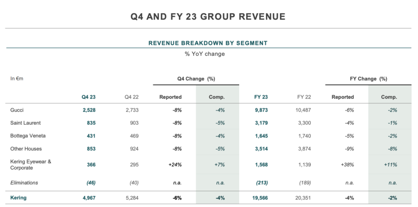Select the FY 23 column header
This screenshot has width=418, height=207.
coord(261,97)
